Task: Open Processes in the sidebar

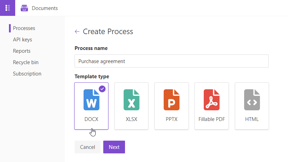Action: click(24, 28)
